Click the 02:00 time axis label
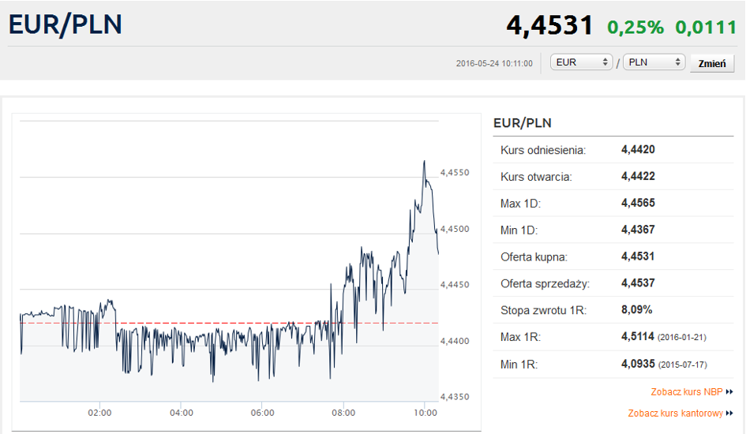 (x=99, y=413)
